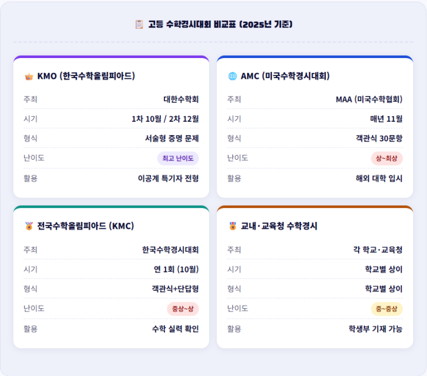Click the medal icon beside 교내·교육청 수학경시

232,226
